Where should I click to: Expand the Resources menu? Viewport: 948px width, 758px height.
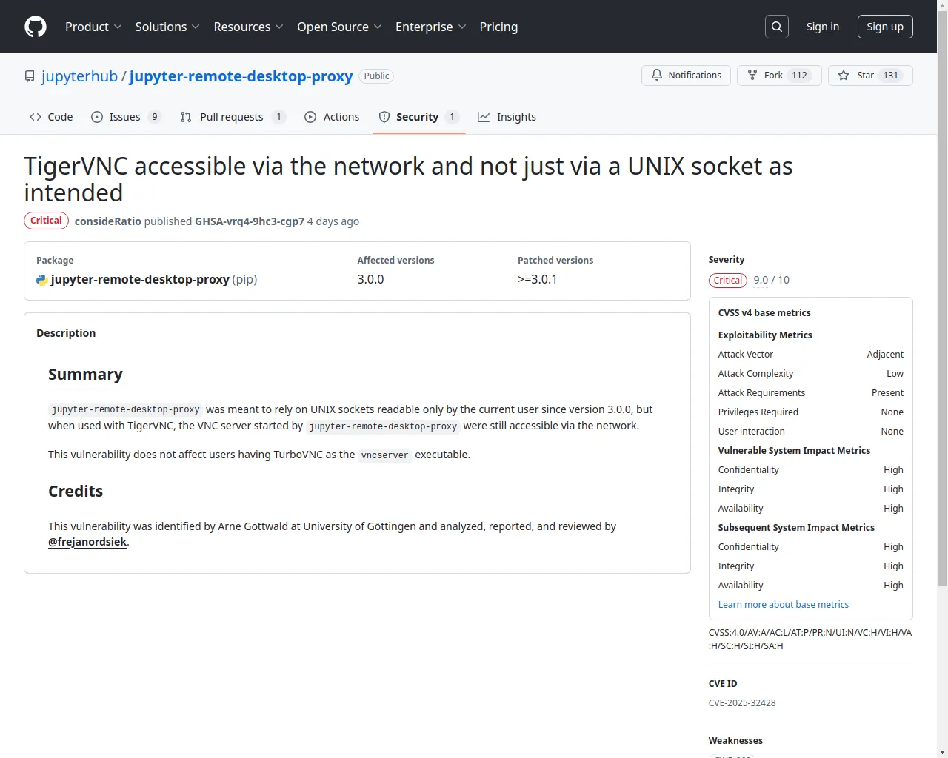[248, 27]
